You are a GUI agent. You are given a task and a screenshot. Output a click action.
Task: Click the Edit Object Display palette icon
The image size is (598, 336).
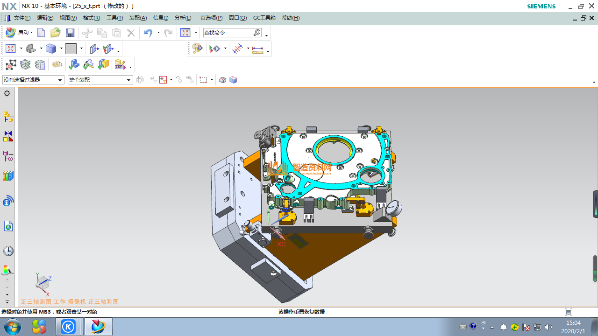click(197, 49)
